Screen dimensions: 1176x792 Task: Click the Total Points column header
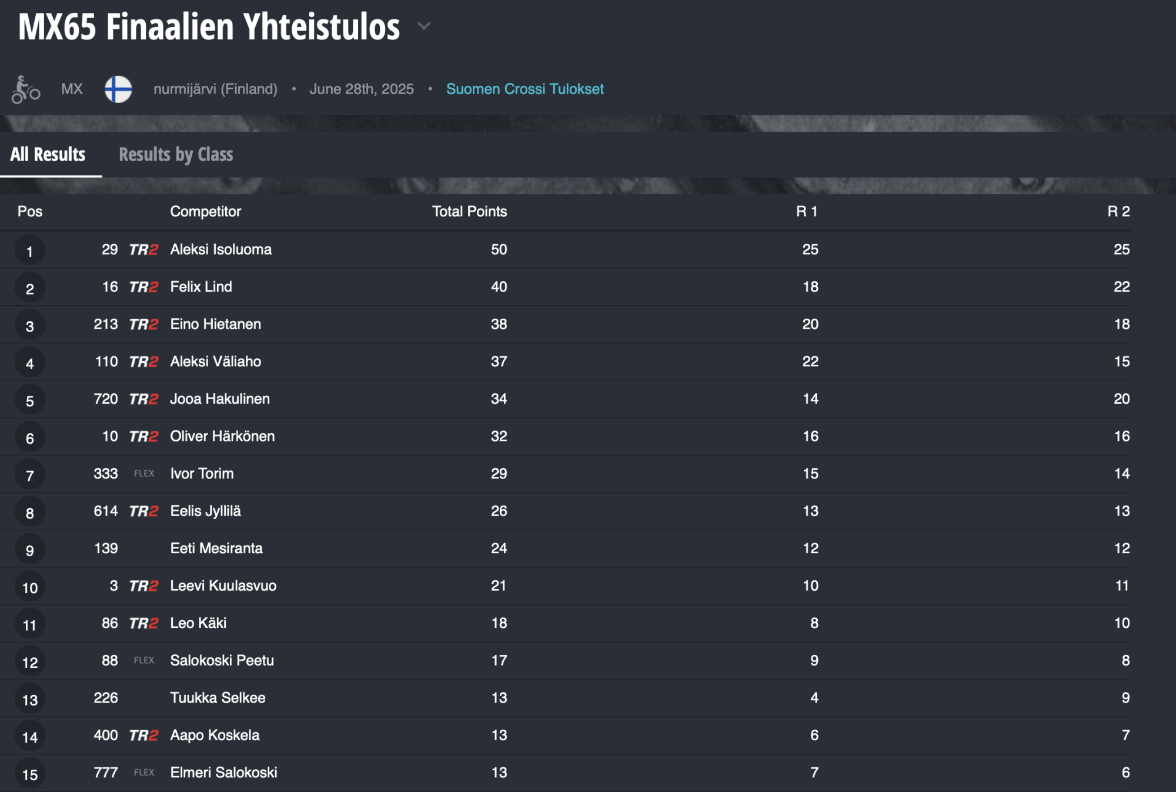[x=469, y=212]
